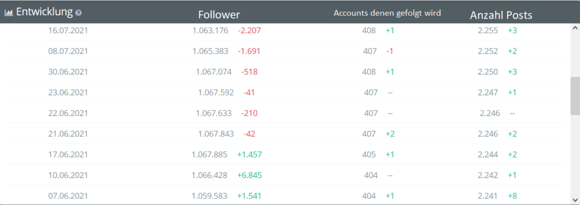580x205 pixels.
Task: Select the date 16.07.2021
Action: [68, 30]
